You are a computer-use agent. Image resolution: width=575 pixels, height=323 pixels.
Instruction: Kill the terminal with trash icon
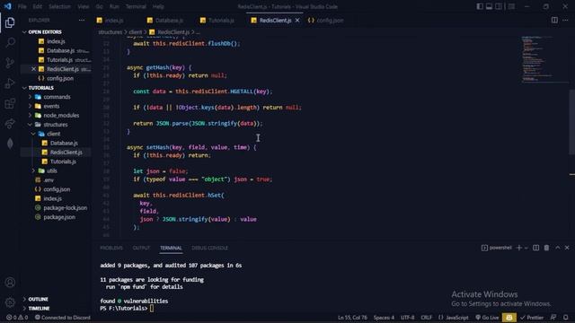pyautogui.click(x=546, y=248)
